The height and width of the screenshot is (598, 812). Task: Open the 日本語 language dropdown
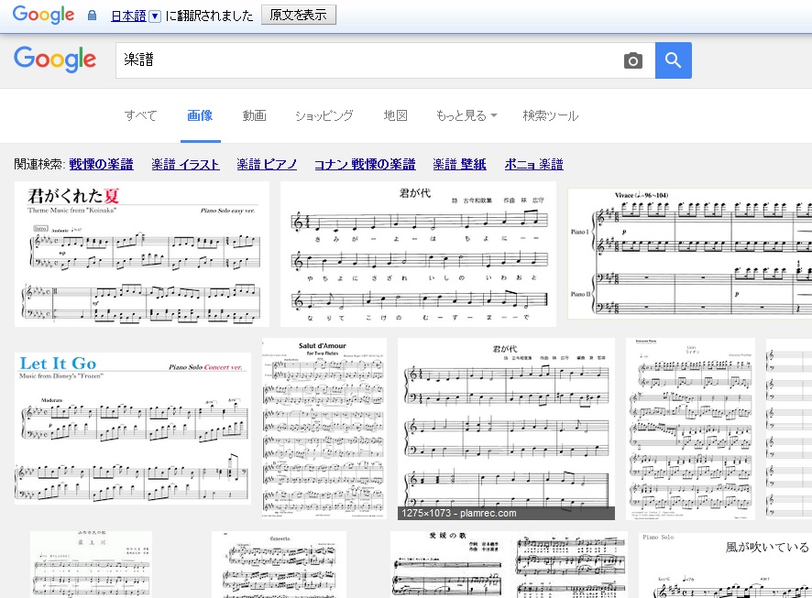click(154, 16)
